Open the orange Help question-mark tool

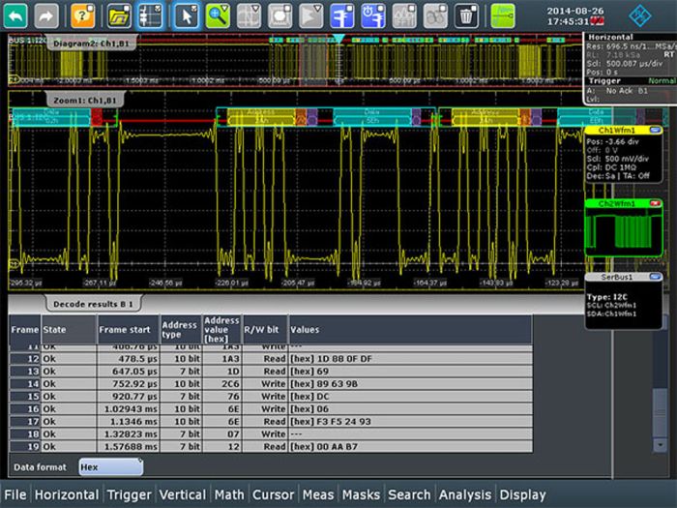click(x=82, y=16)
